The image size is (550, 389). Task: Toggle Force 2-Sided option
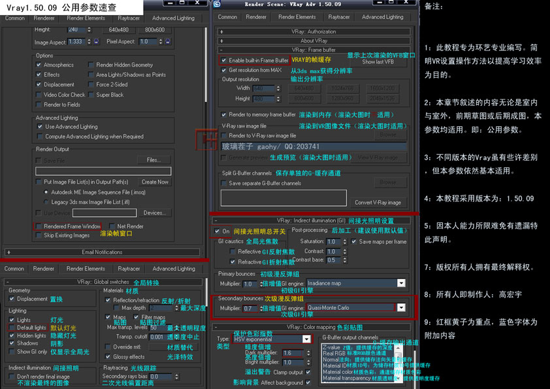pos(91,84)
